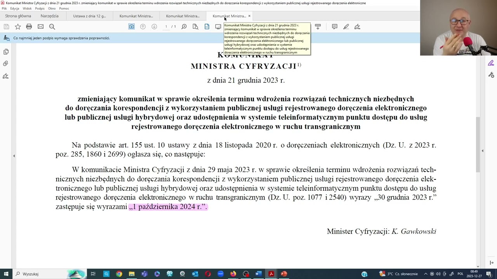Click the Wyszukaj taskbar search box
497x279 pixels.
point(49,274)
